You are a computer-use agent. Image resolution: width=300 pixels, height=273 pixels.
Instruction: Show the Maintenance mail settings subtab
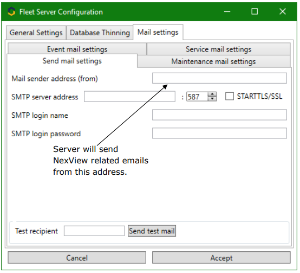pos(213,61)
